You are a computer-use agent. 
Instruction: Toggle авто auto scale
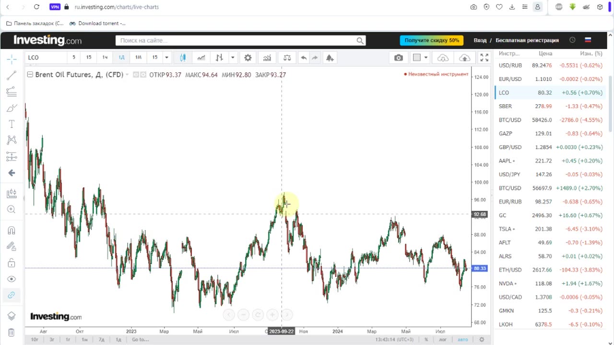click(x=462, y=340)
